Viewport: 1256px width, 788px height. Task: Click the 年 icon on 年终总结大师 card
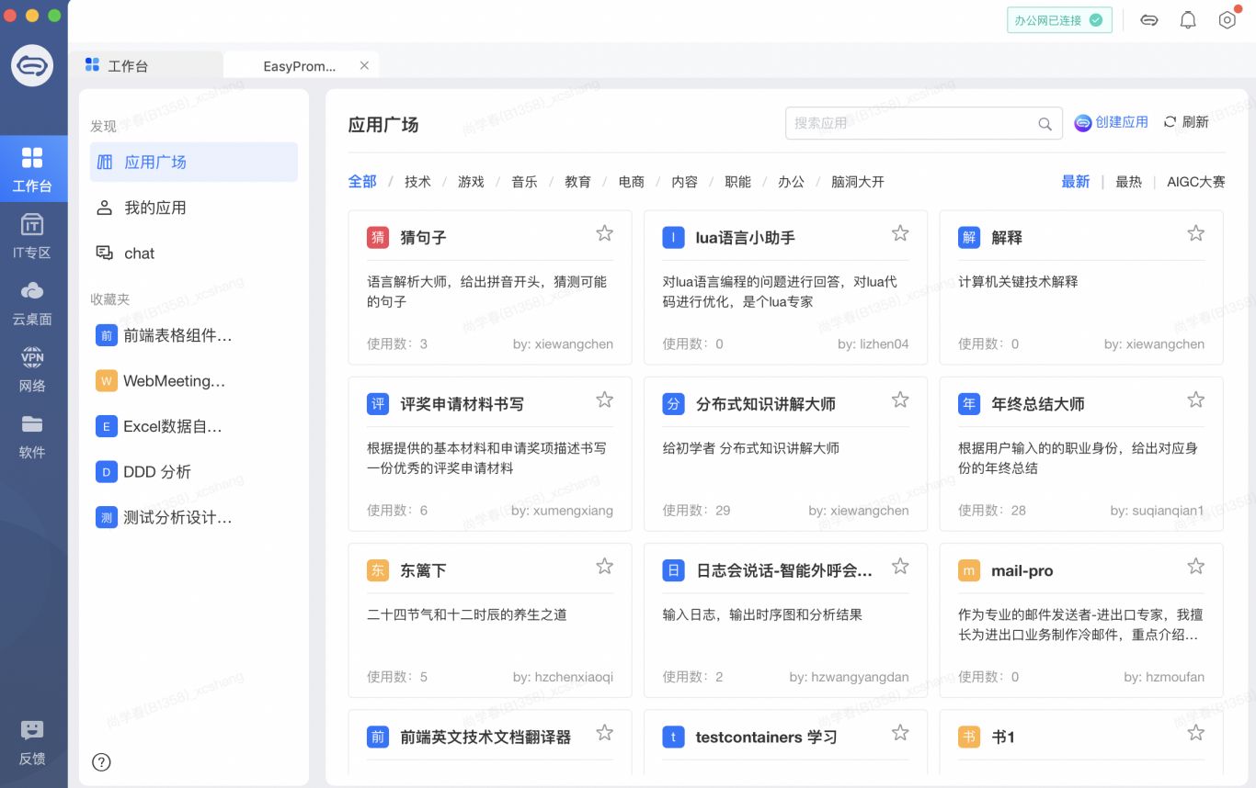(x=969, y=404)
